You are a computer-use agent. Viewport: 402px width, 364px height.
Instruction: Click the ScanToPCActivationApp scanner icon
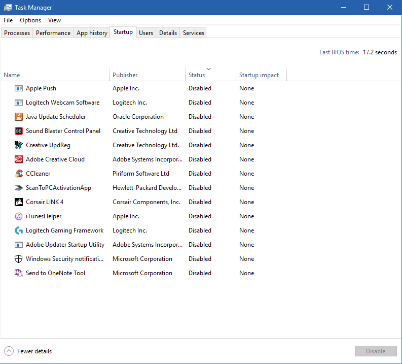click(18, 188)
